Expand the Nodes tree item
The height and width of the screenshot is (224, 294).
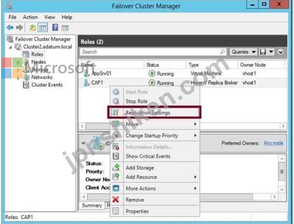(18, 62)
